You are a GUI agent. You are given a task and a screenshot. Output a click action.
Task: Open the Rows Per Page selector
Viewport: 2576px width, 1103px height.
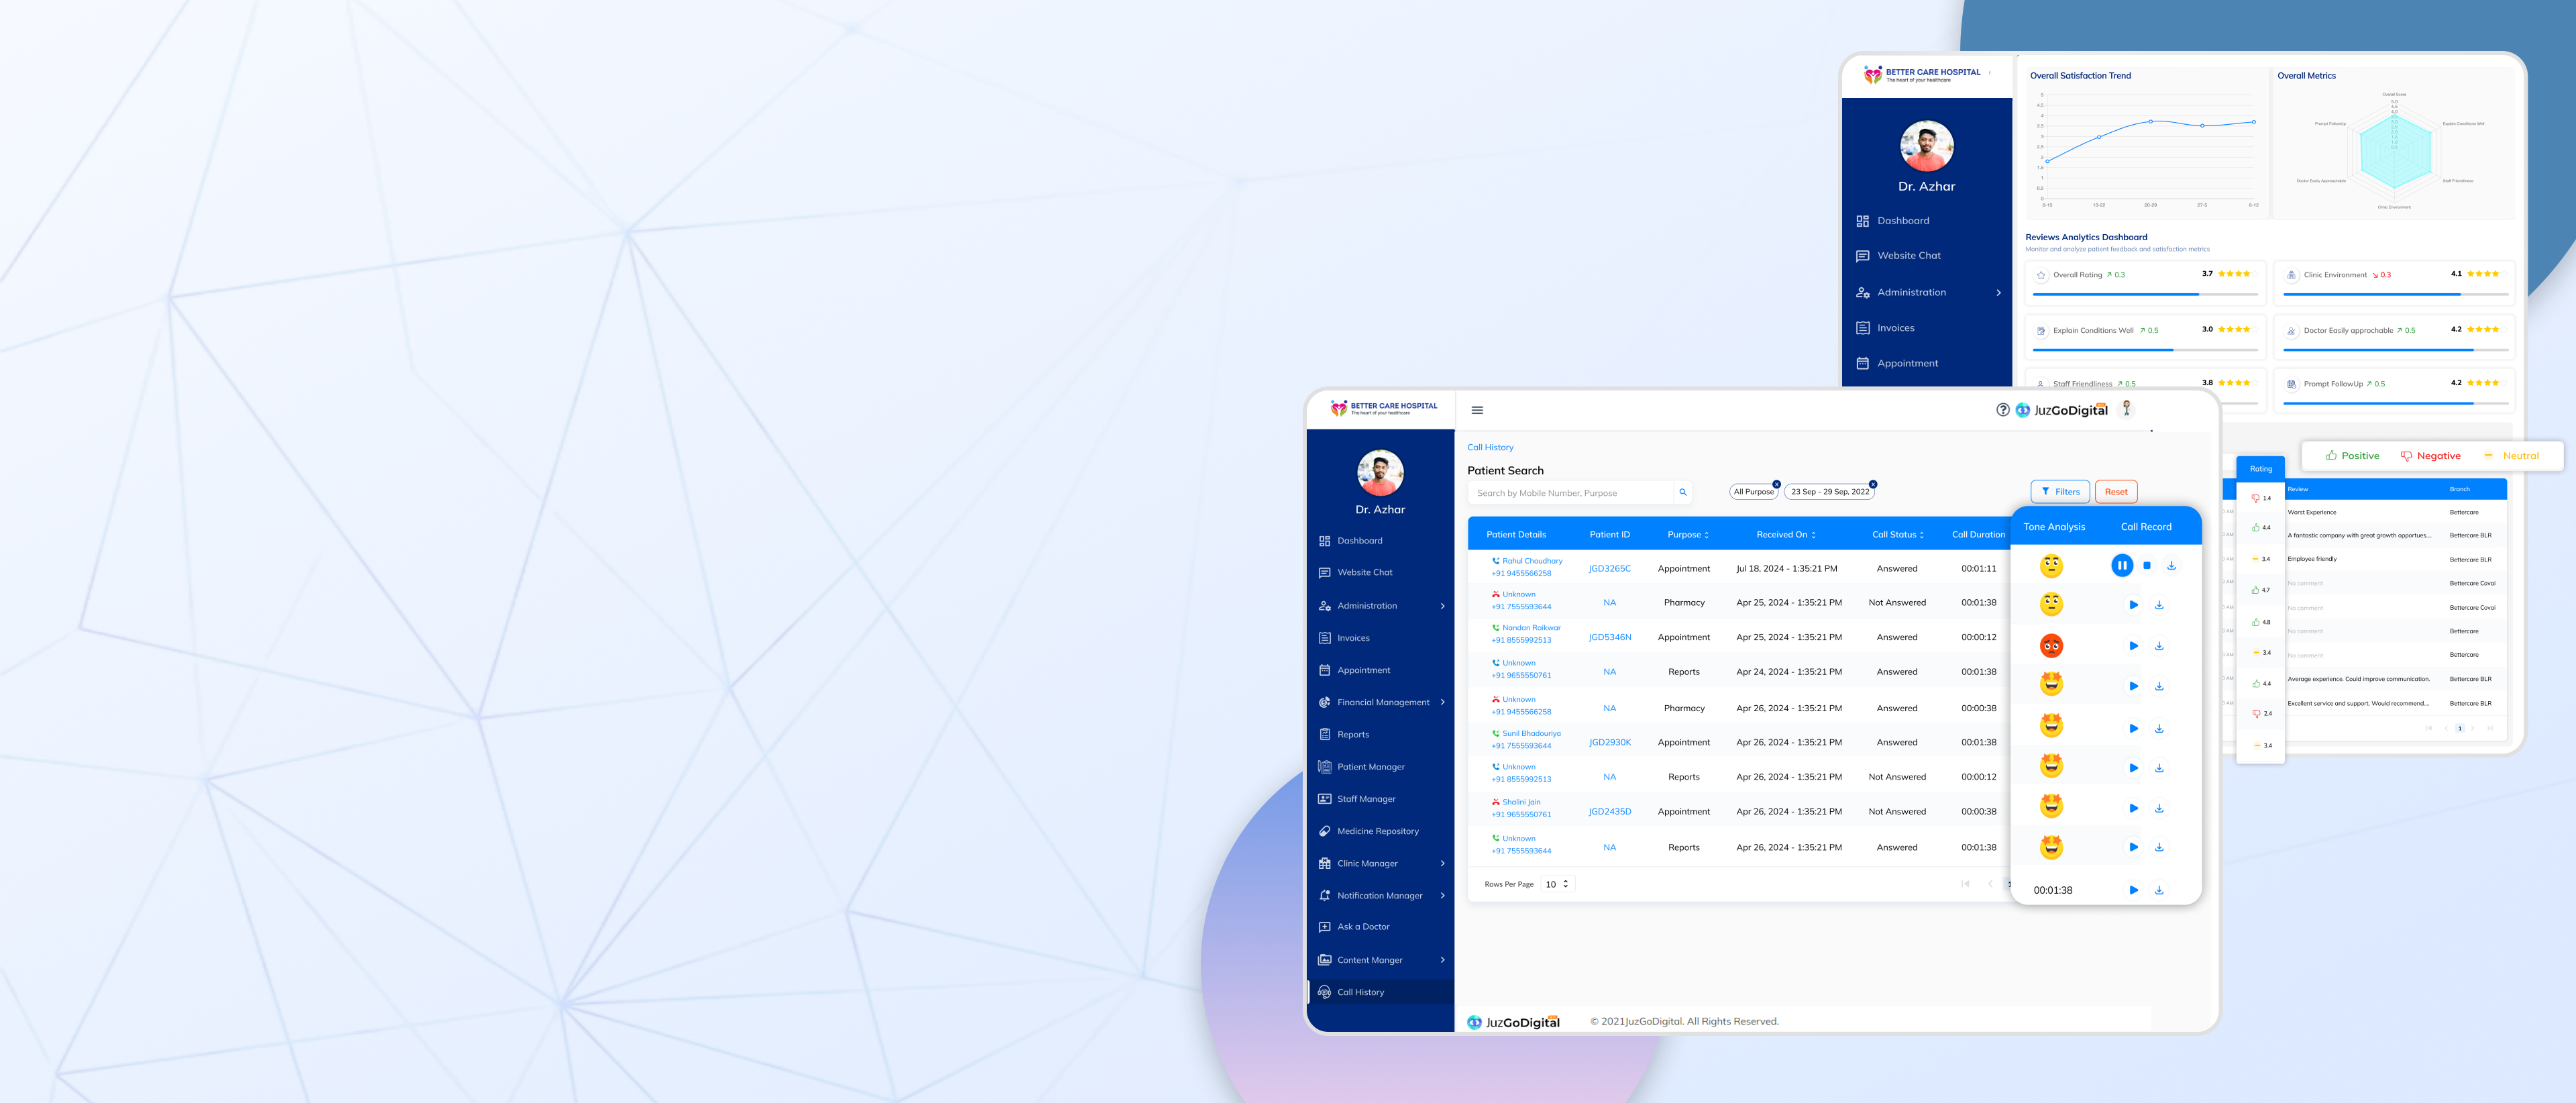click(1557, 884)
